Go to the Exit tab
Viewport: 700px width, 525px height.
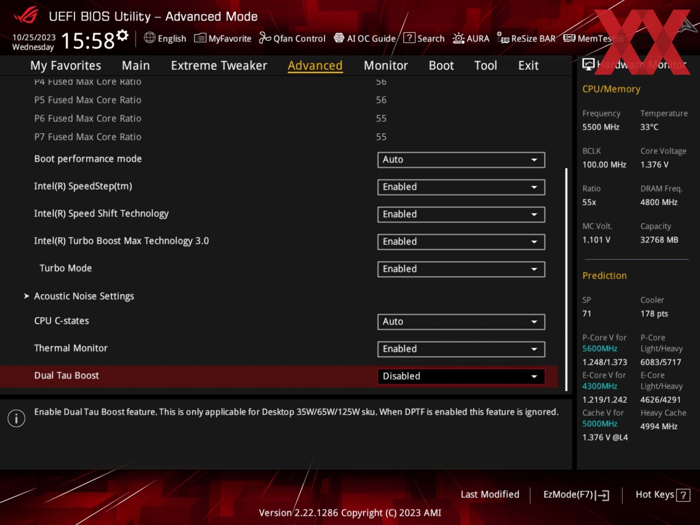(x=528, y=66)
